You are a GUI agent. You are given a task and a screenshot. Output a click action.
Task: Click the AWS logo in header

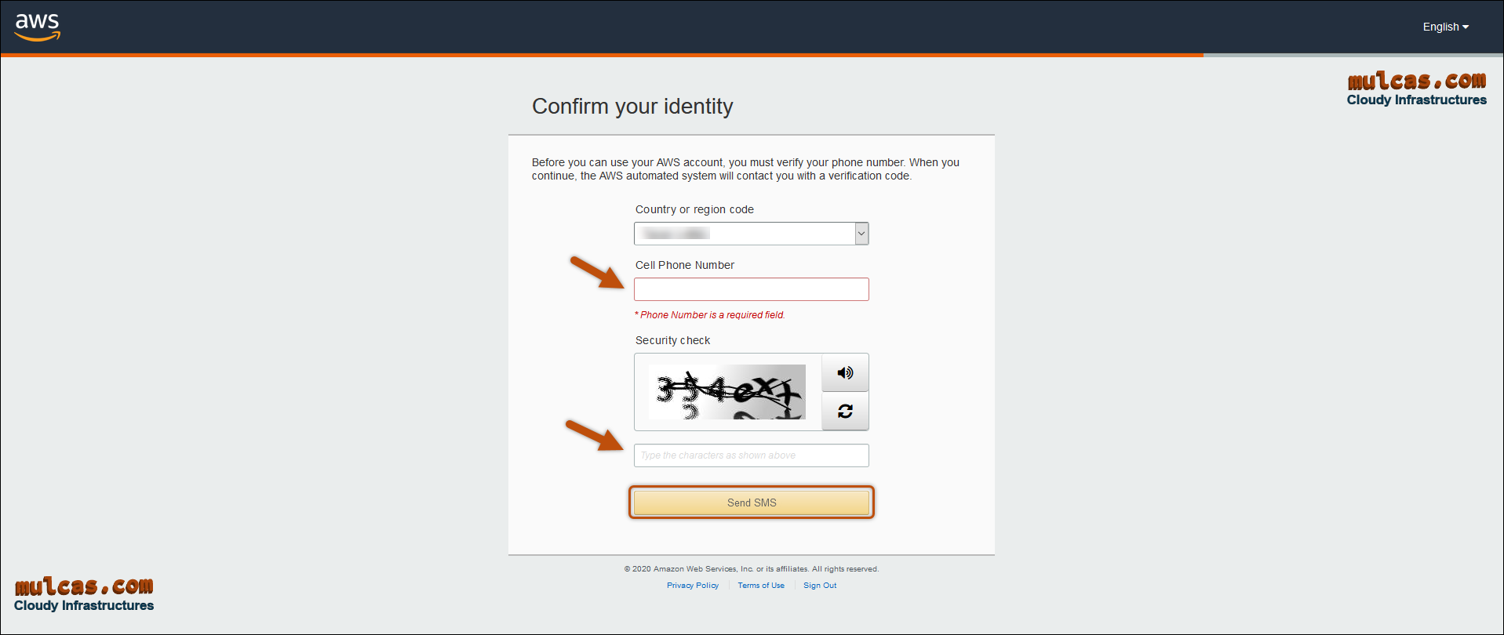(37, 27)
